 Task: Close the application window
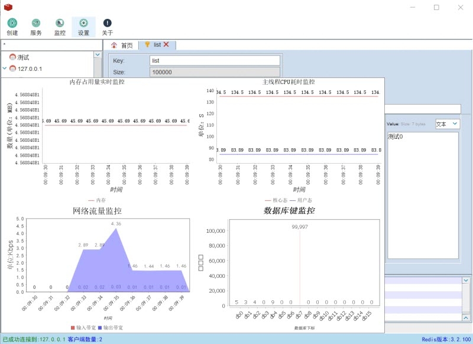[461, 7]
